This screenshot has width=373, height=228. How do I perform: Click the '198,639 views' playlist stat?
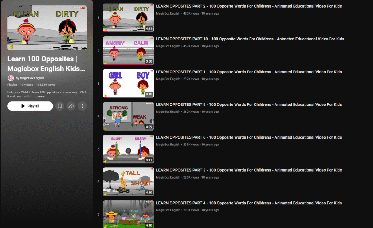(x=46, y=85)
